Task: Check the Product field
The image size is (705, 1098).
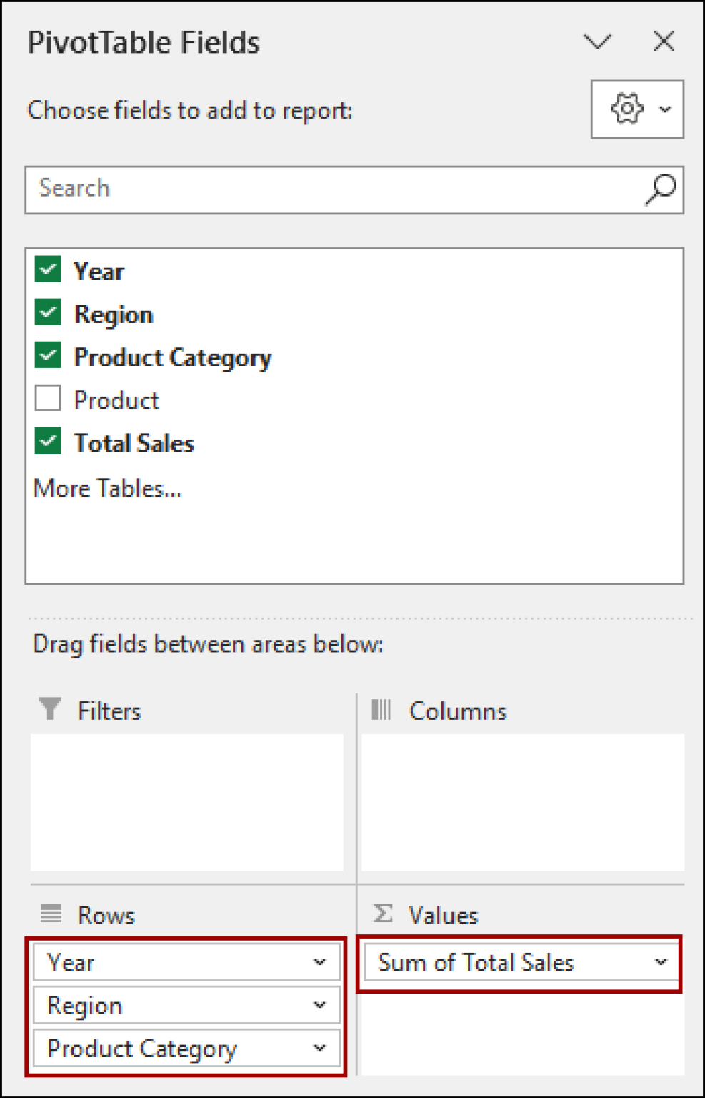Action: point(47,399)
